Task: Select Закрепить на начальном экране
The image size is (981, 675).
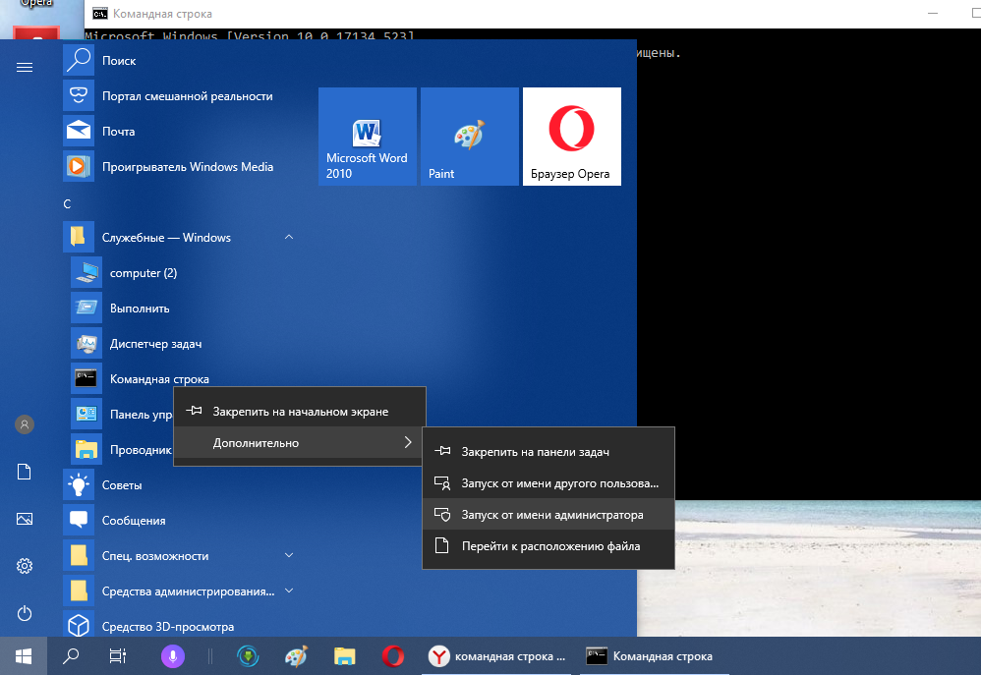Action: point(300,411)
